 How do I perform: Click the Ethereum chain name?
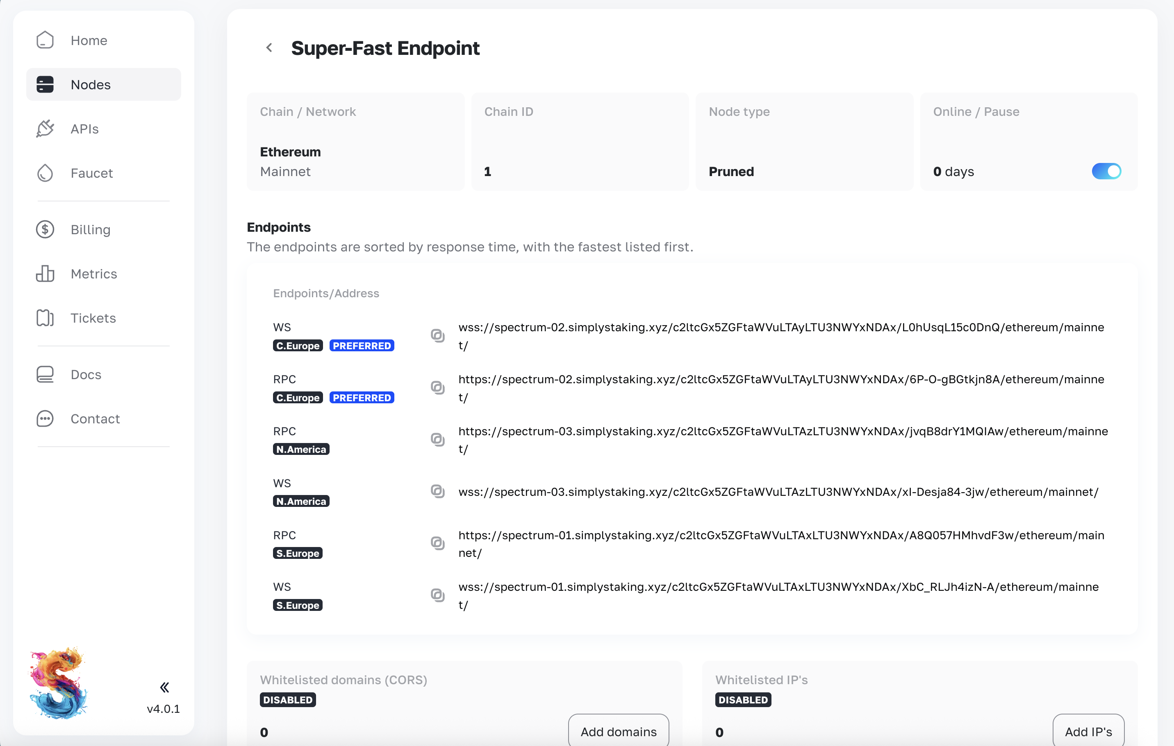pyautogui.click(x=290, y=152)
